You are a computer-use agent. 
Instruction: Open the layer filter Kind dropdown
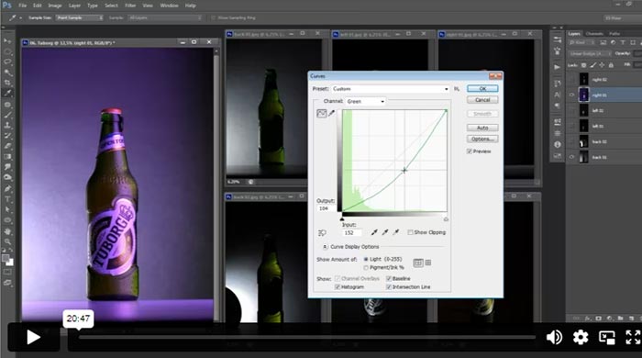point(581,42)
